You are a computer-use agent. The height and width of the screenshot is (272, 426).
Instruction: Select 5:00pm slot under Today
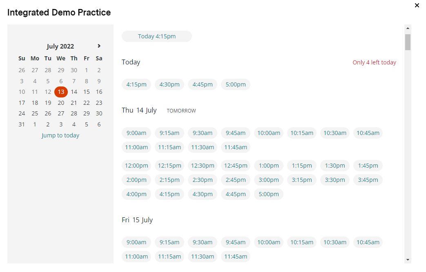(x=236, y=84)
